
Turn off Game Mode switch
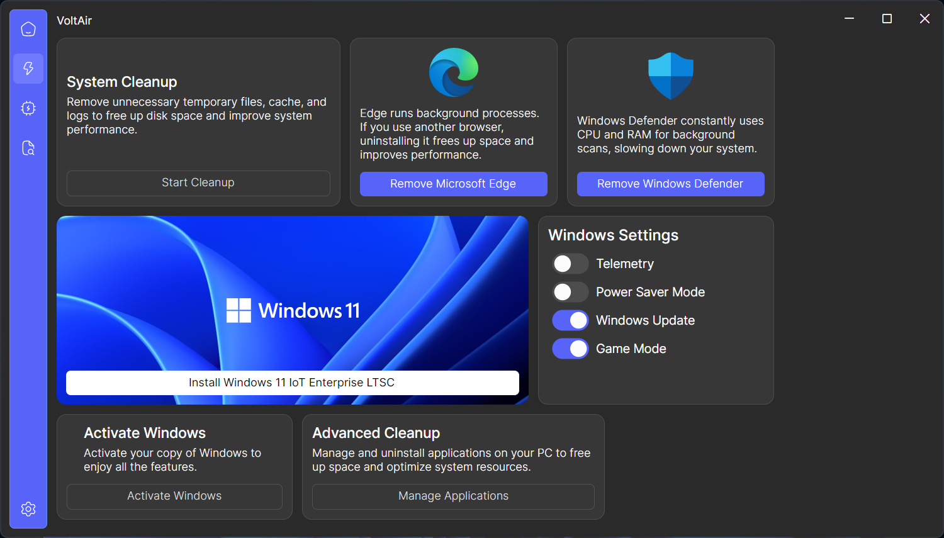pos(570,349)
